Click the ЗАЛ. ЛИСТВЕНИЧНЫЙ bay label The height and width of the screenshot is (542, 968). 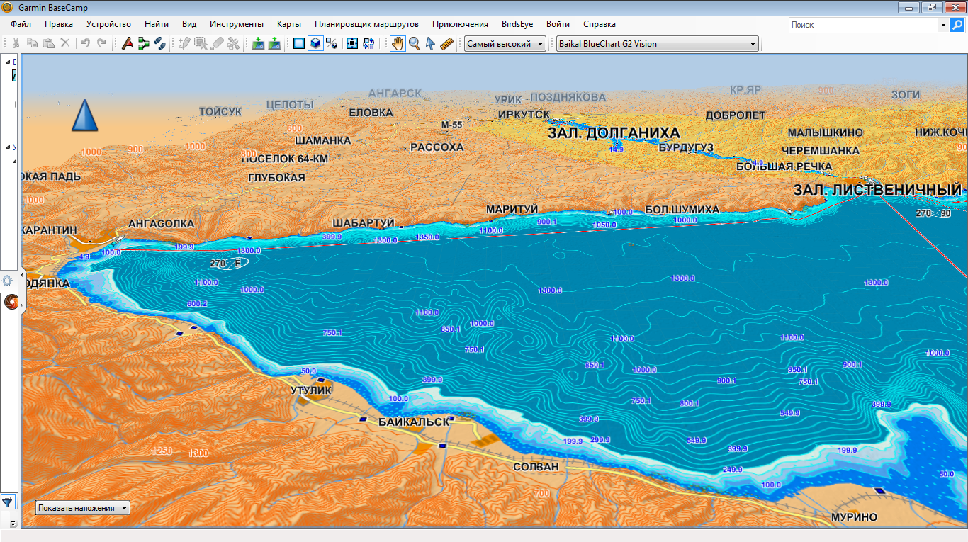click(x=877, y=190)
